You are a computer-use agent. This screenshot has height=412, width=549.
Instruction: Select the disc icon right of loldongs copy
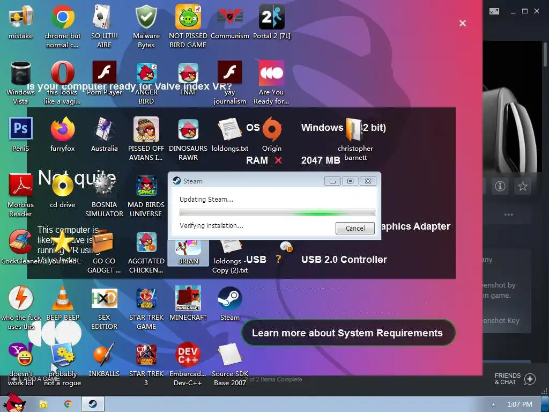286,247
